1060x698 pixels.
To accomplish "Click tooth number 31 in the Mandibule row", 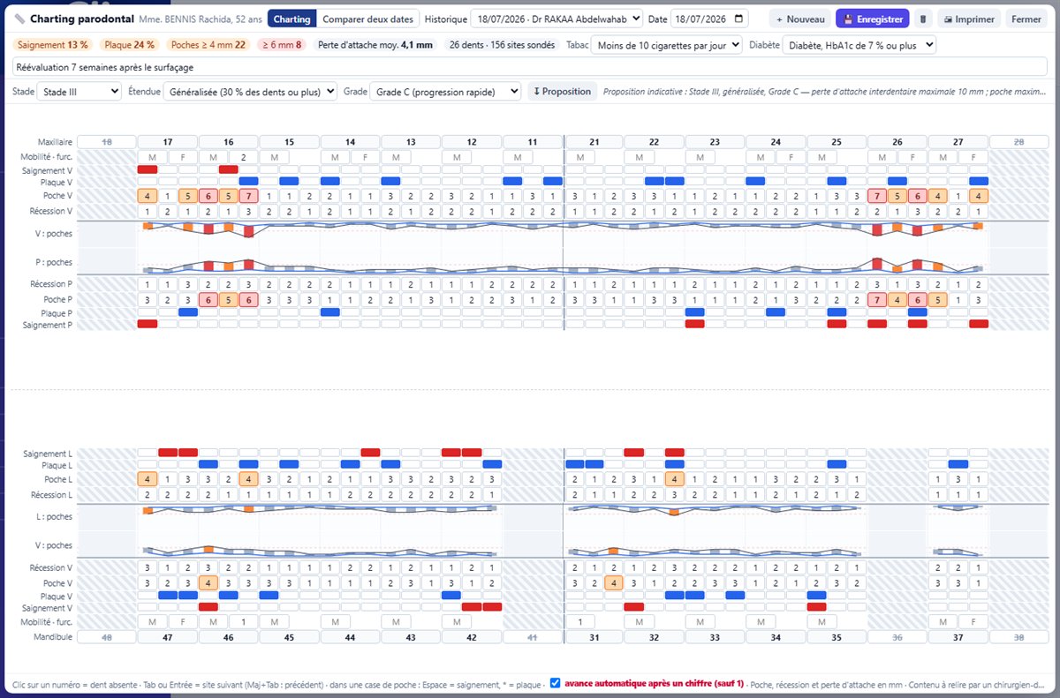I will click(594, 636).
